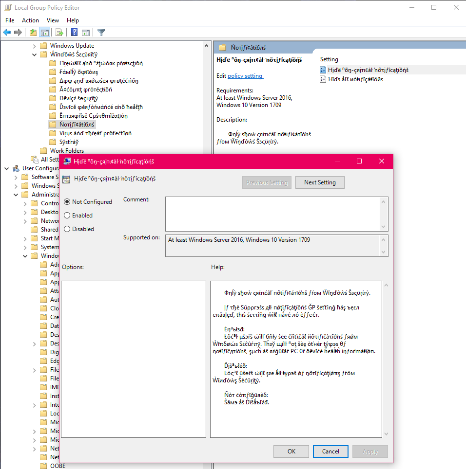Expand the Start Menu node
The height and width of the screenshot is (469, 466).
click(25, 239)
